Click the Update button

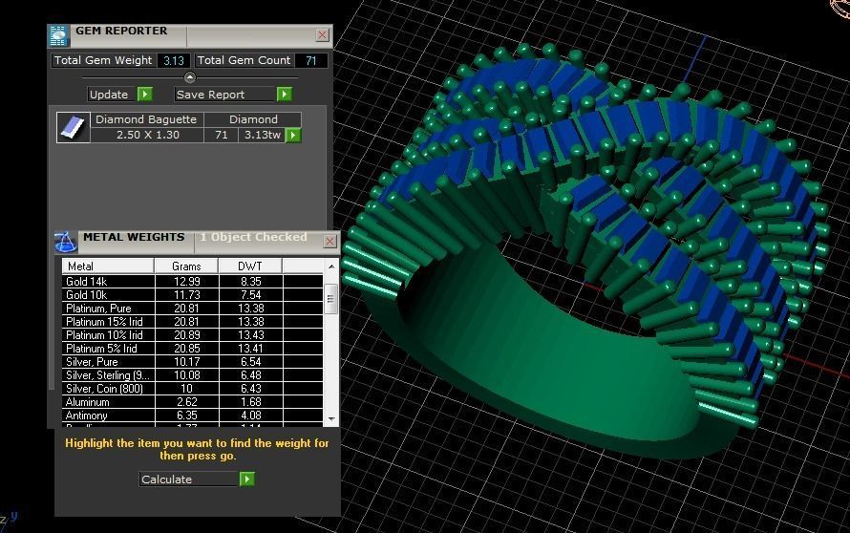coord(113,95)
